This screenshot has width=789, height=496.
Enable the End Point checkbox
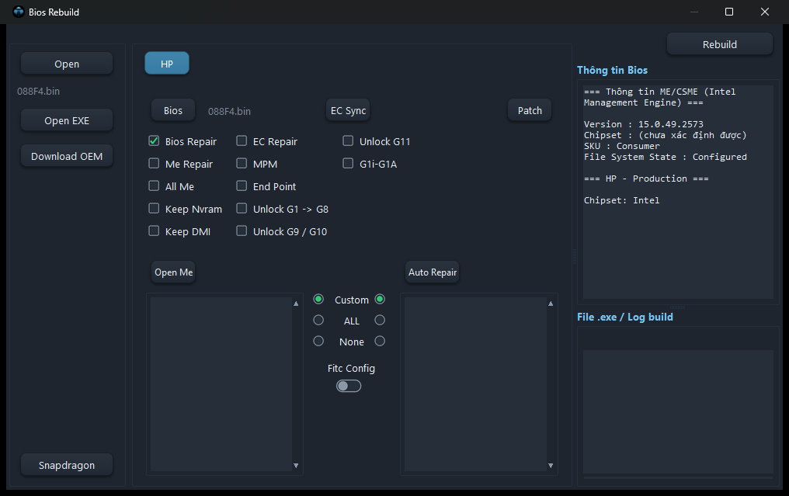242,186
